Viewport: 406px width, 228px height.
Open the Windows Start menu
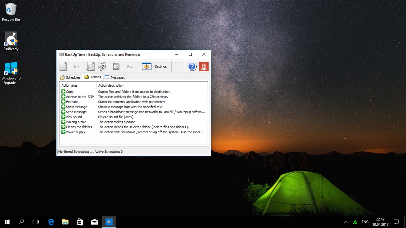[7, 222]
